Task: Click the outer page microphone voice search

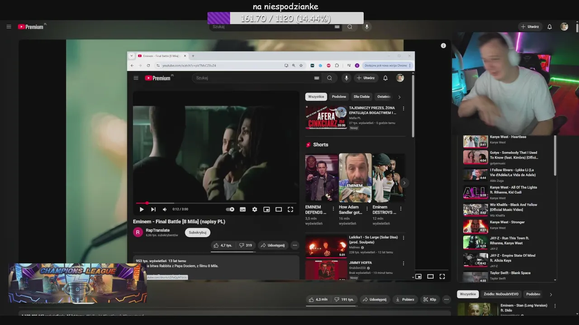Action: point(367,27)
